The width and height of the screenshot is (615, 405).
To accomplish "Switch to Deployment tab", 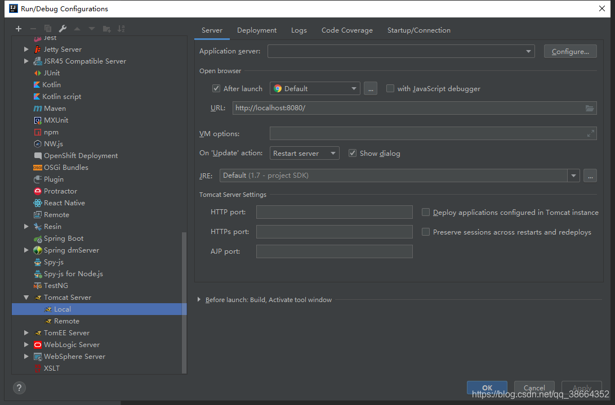I will 257,30.
